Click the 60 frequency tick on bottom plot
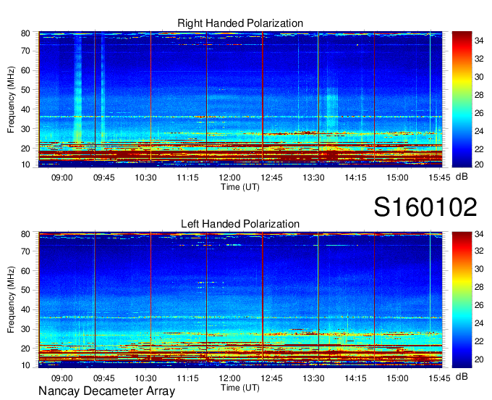This screenshot has width=492, height=400. point(25,271)
